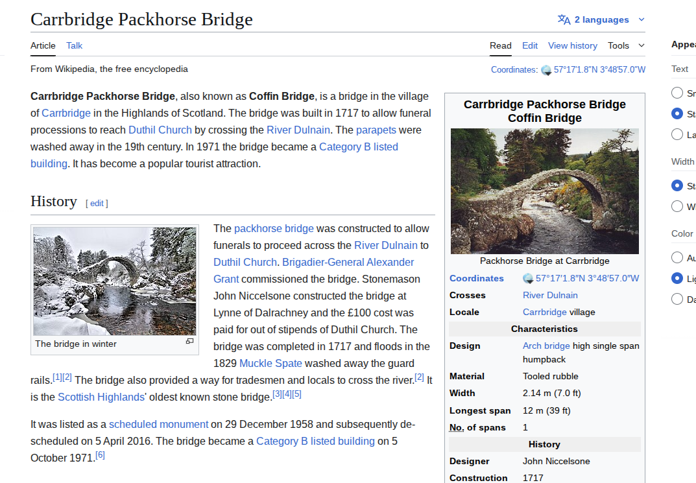Screen dimensions: 696x483
Task: Select the Large text size radio button
Action: pos(677,135)
